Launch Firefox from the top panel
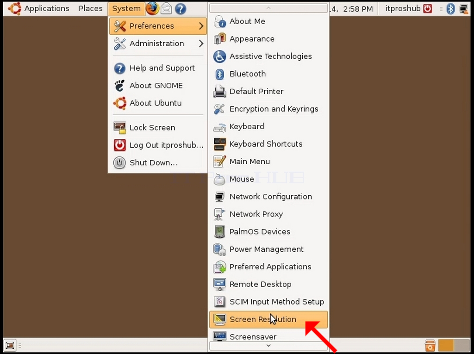Screen dimensions: 474x354 pyautogui.click(x=152, y=8)
